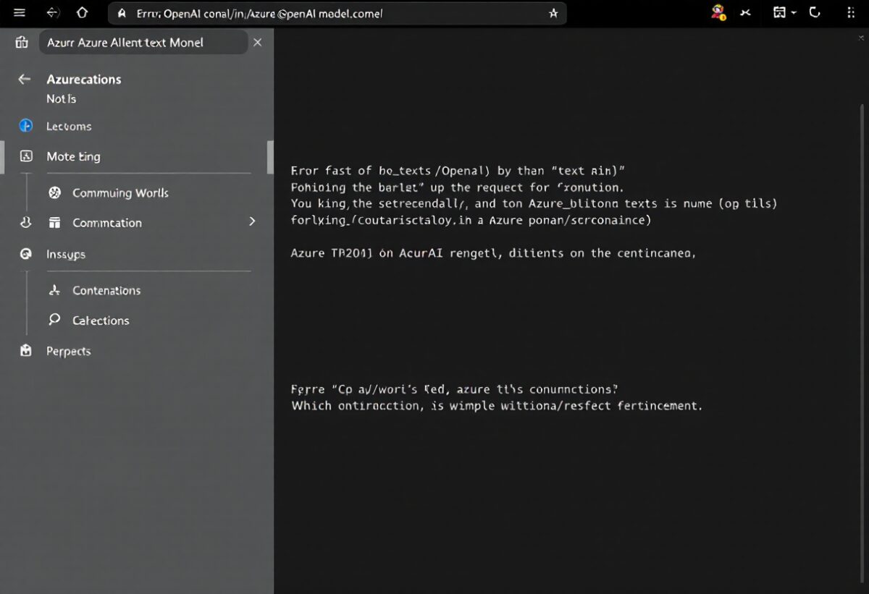Image resolution: width=869 pixels, height=594 pixels.
Task: Click the calendar-like toolbar icon
Action: pos(779,12)
